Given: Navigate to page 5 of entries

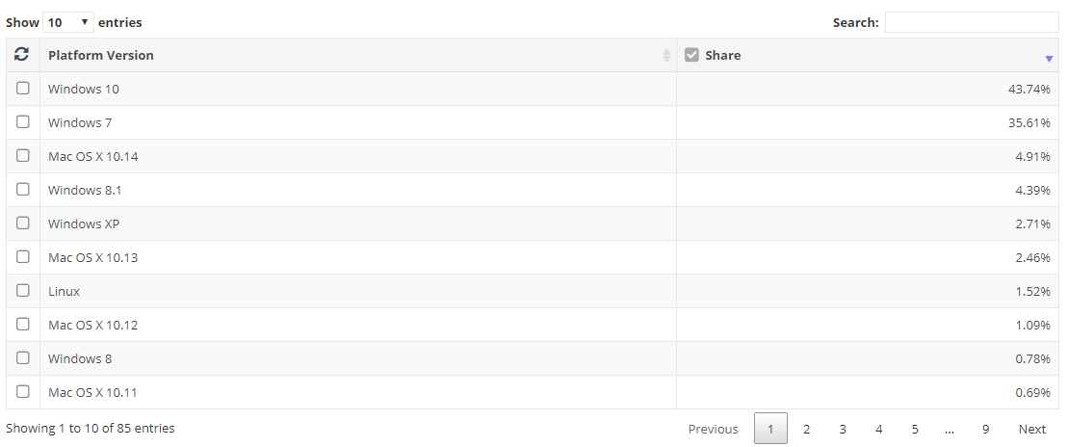Looking at the screenshot, I should click(x=915, y=429).
